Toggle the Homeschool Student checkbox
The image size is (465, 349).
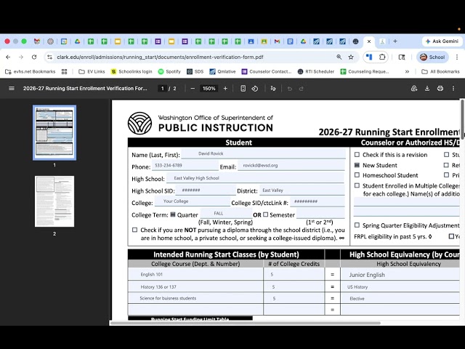357,175
